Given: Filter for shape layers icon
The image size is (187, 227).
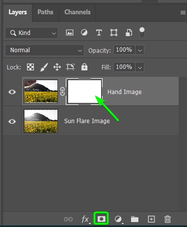Looking at the screenshot, I should [x=114, y=32].
